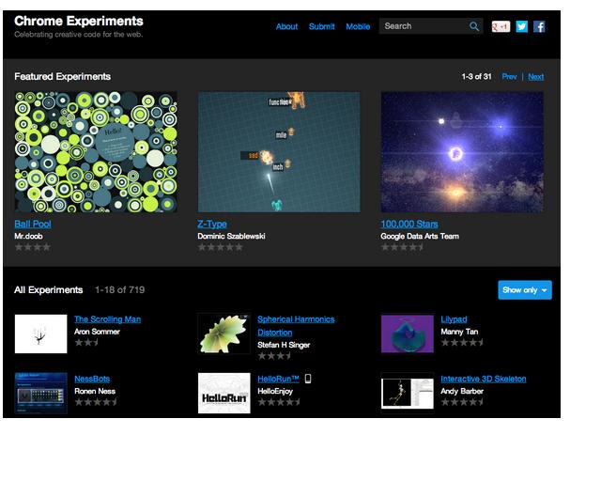Viewport: 601px width, 481px height.
Task: Click The Scrolling Man thumbnail
Action: tap(41, 334)
